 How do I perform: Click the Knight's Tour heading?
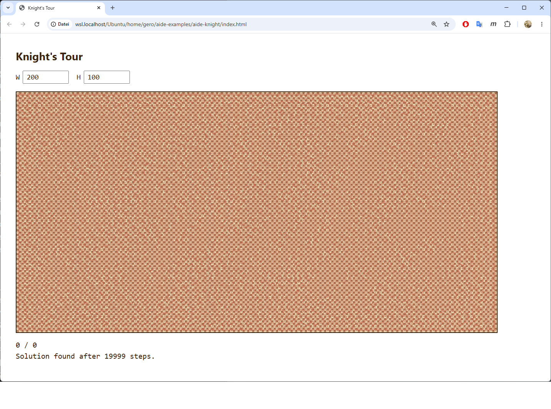[49, 57]
